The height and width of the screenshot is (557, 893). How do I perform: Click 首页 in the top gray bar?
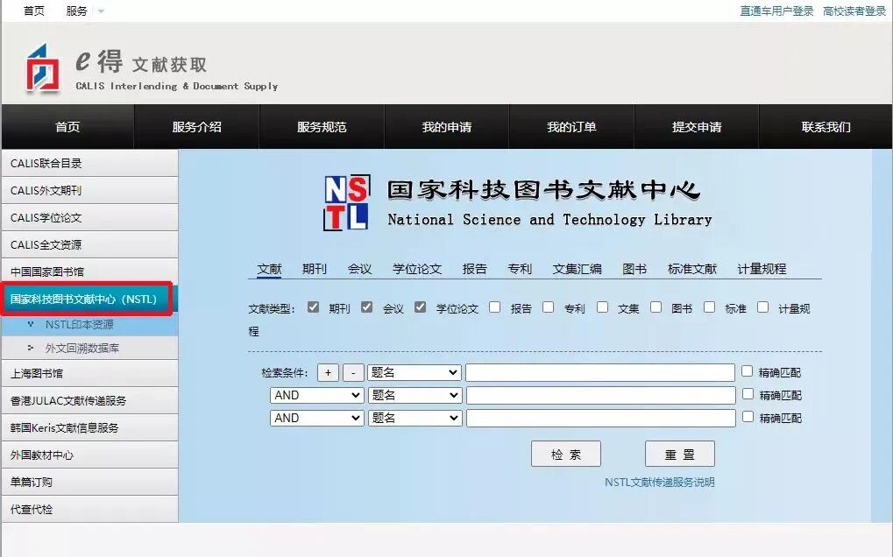(33, 11)
